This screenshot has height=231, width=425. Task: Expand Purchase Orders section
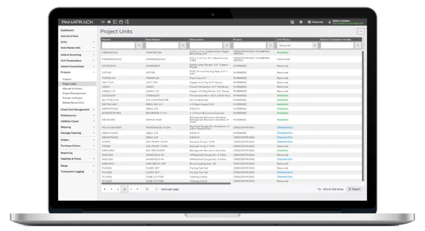[77, 146]
